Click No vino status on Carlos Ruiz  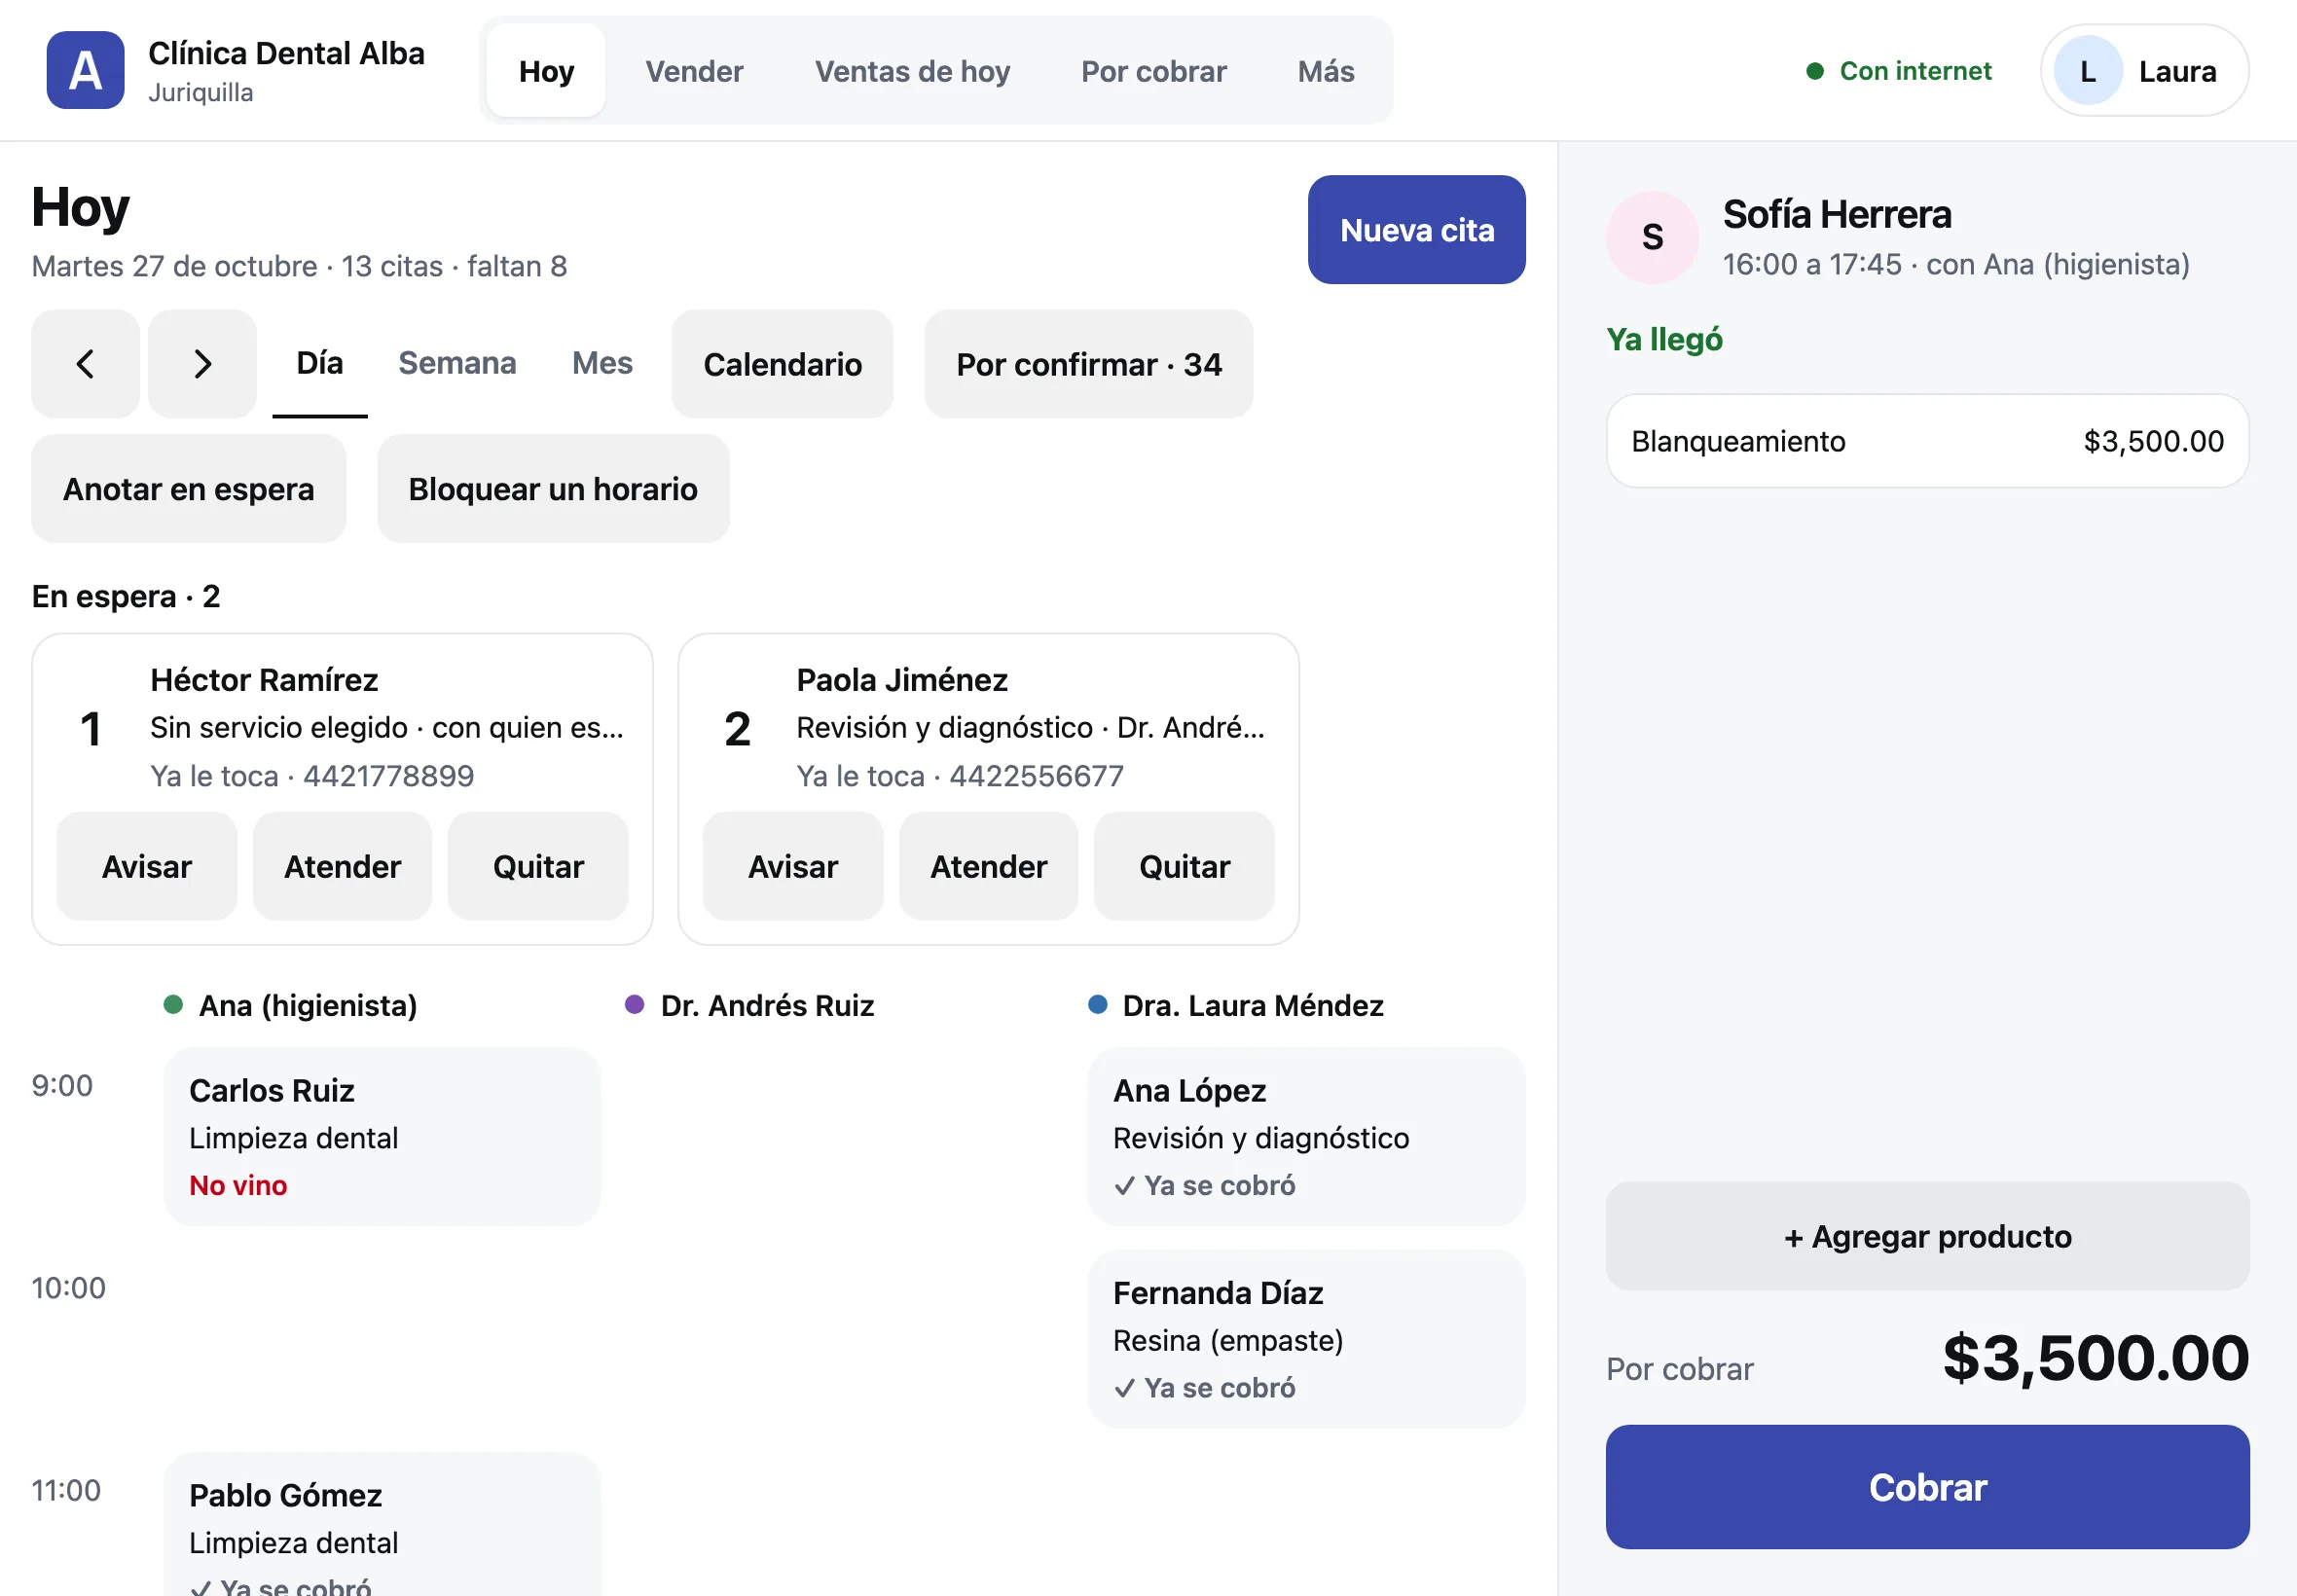tap(238, 1185)
